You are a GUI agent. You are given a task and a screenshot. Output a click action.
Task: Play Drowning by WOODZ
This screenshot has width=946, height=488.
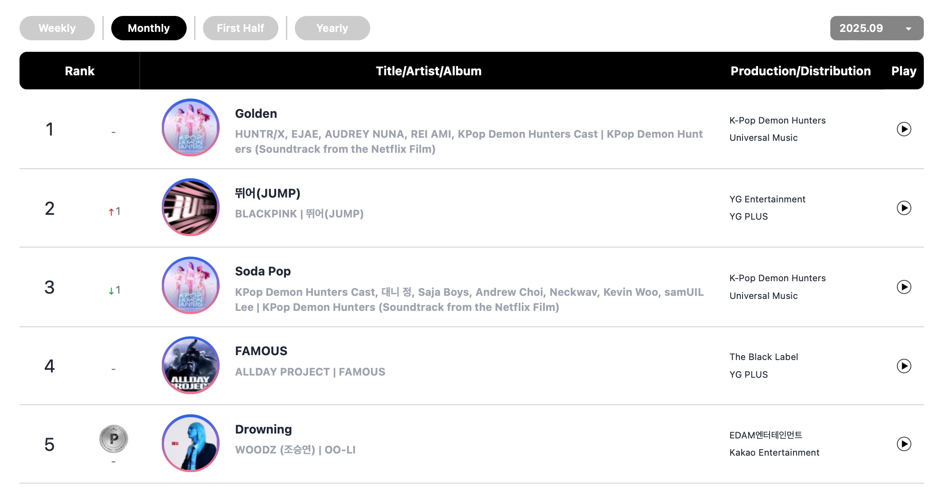(903, 444)
